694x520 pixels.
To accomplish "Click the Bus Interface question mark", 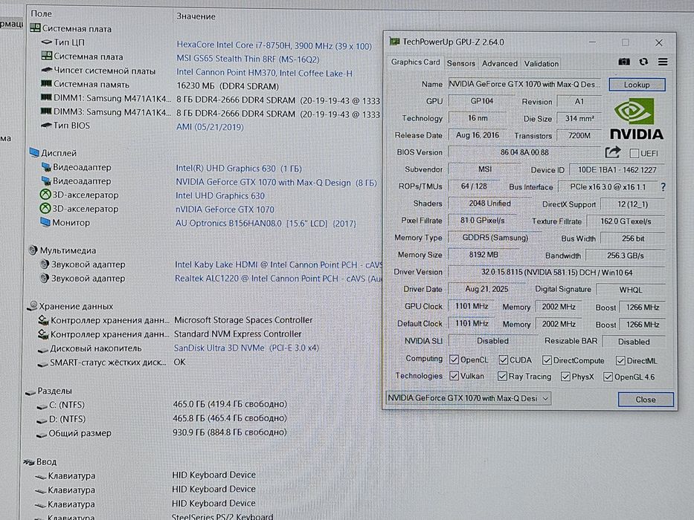I will click(x=663, y=187).
